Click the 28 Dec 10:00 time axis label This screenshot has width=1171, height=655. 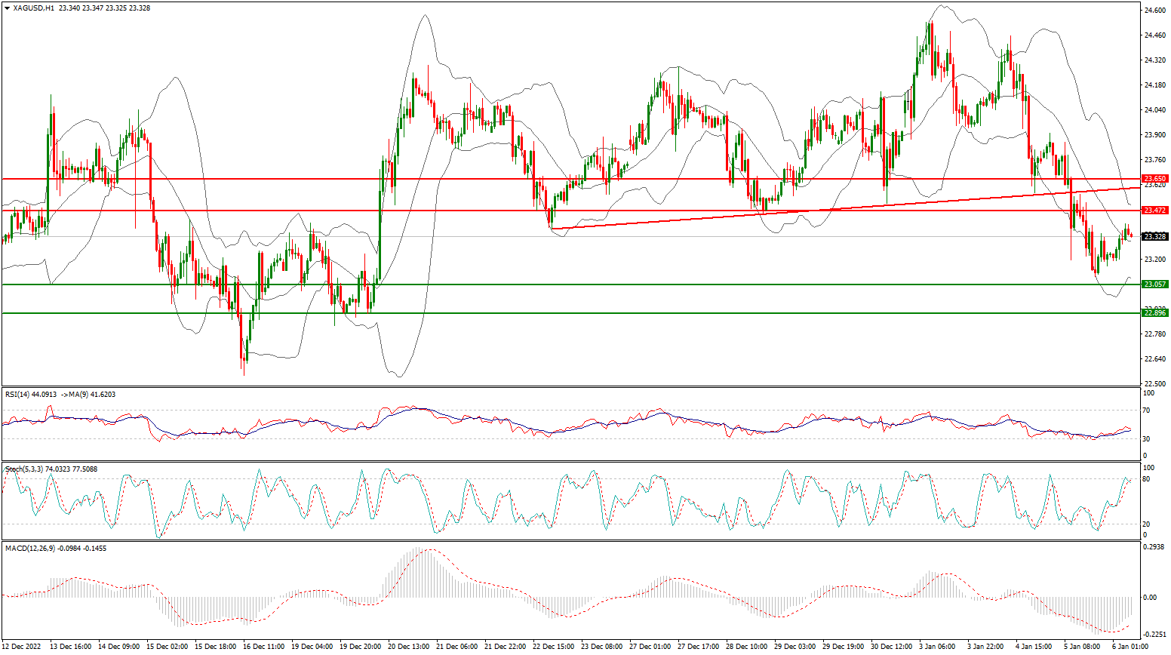747,647
